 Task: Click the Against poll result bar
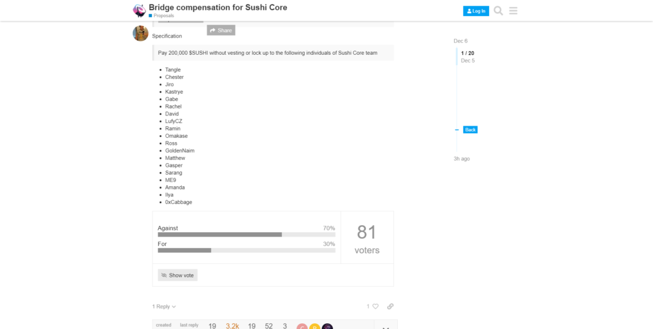pyautogui.click(x=247, y=235)
